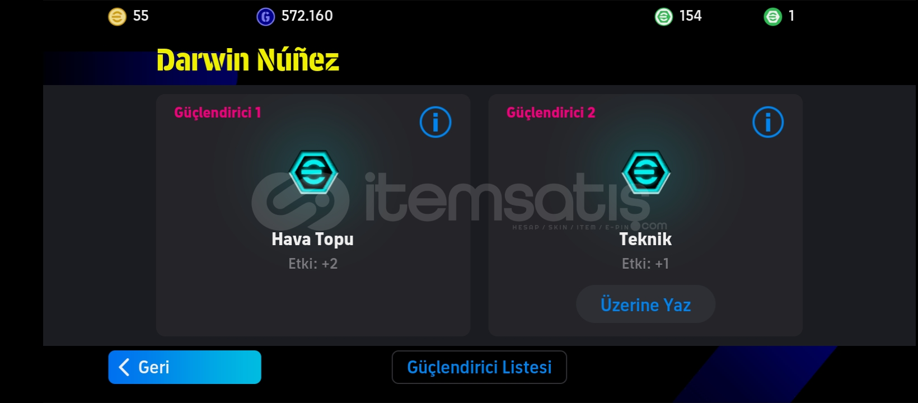Tap the green token icon showing 1
The width and height of the screenshot is (918, 403).
772,17
